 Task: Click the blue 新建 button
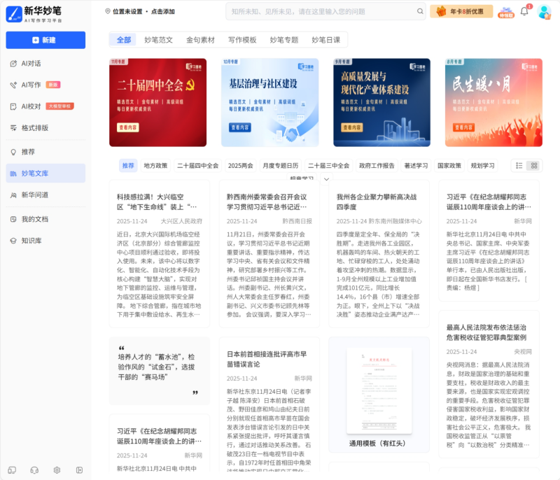point(45,40)
